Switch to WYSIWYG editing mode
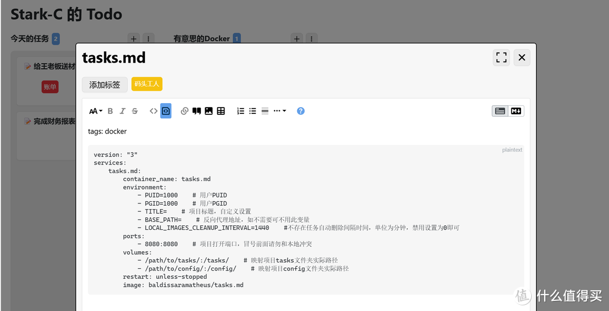The image size is (609, 311). (x=500, y=111)
